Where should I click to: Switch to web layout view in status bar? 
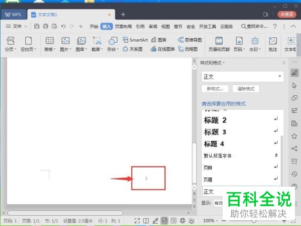(x=182, y=221)
